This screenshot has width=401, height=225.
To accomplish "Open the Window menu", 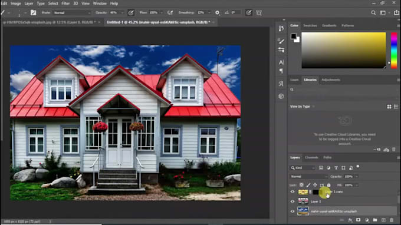I will pos(100,4).
